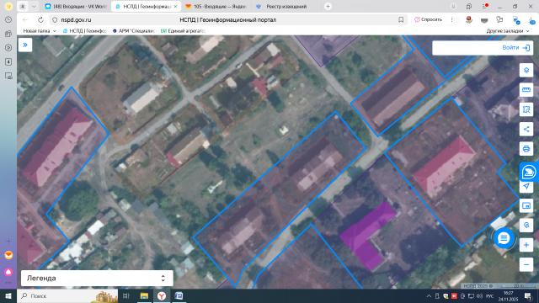The width and height of the screenshot is (539, 303).
Task: Go back to the previous page
Action: click(24, 20)
